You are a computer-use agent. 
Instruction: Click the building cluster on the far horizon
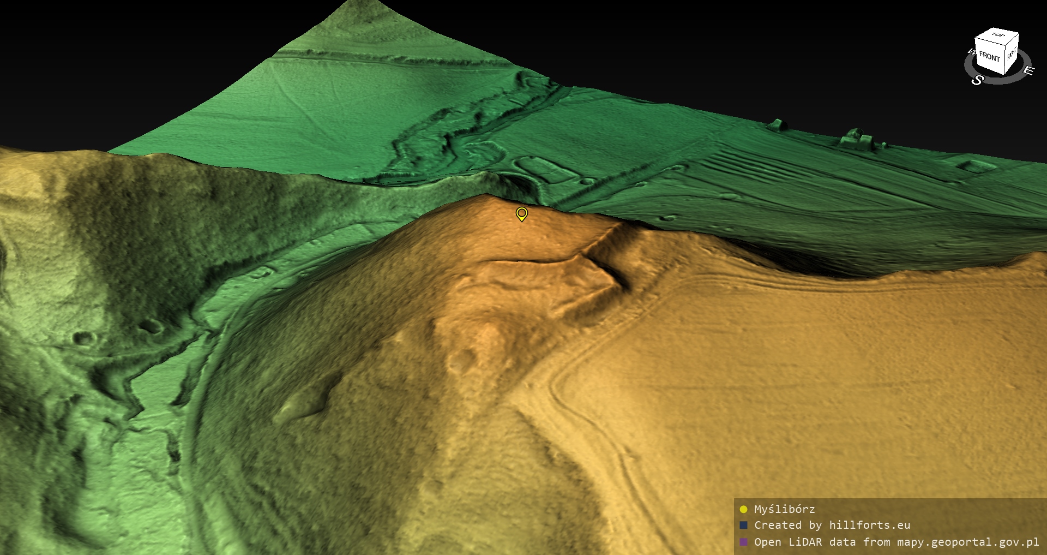(x=857, y=139)
